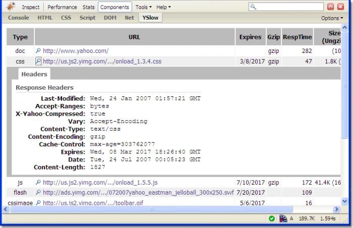The height and width of the screenshot is (228, 353).
Task: Collapse headers via onload_1.3.4.css magnifier icon
Action: click(38, 61)
